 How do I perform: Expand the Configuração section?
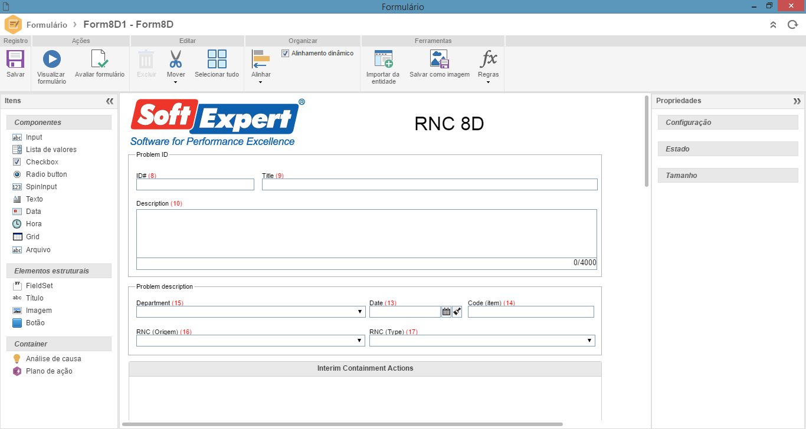click(x=728, y=123)
